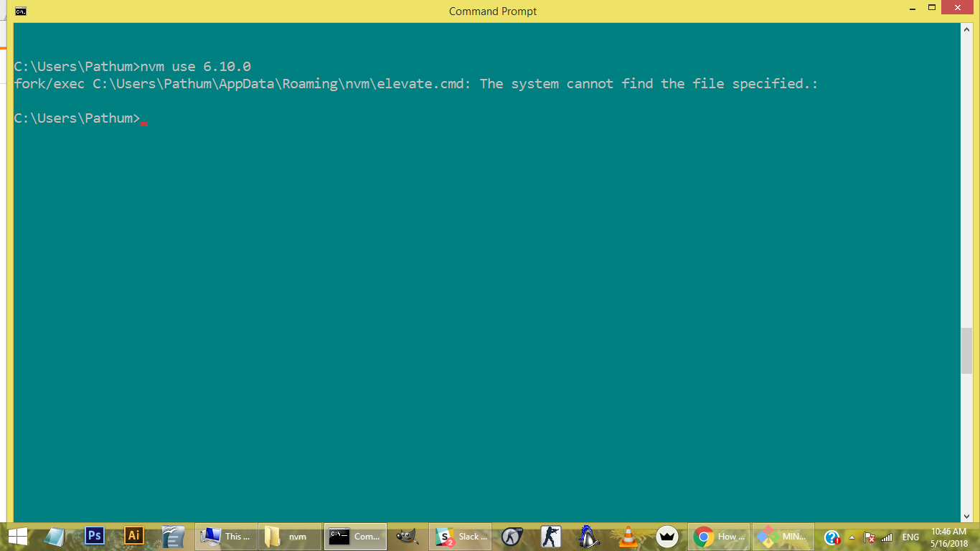Open VLC media player from the taskbar
Viewport: 980px width, 551px height.
(628, 537)
